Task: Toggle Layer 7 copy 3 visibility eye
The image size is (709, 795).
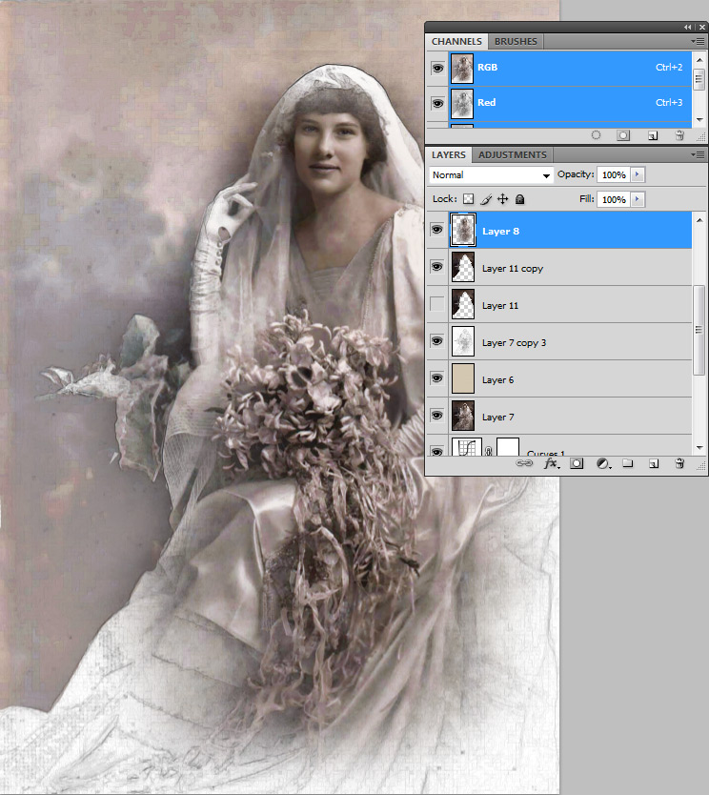Action: (x=436, y=341)
